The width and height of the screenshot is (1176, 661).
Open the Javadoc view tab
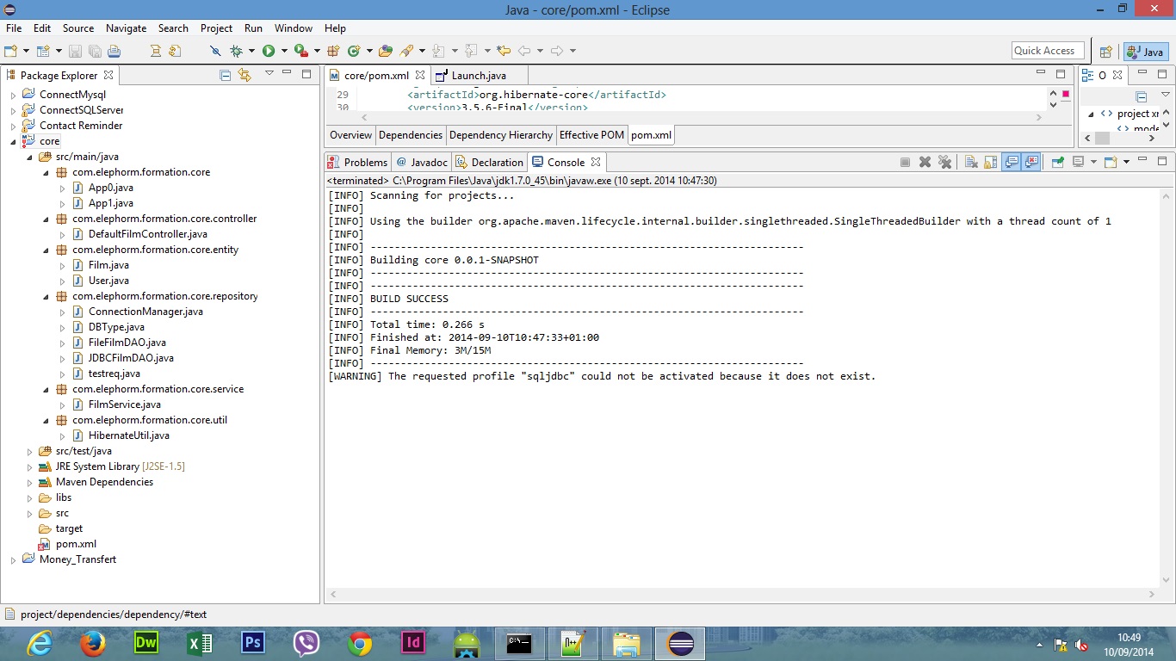421,162
